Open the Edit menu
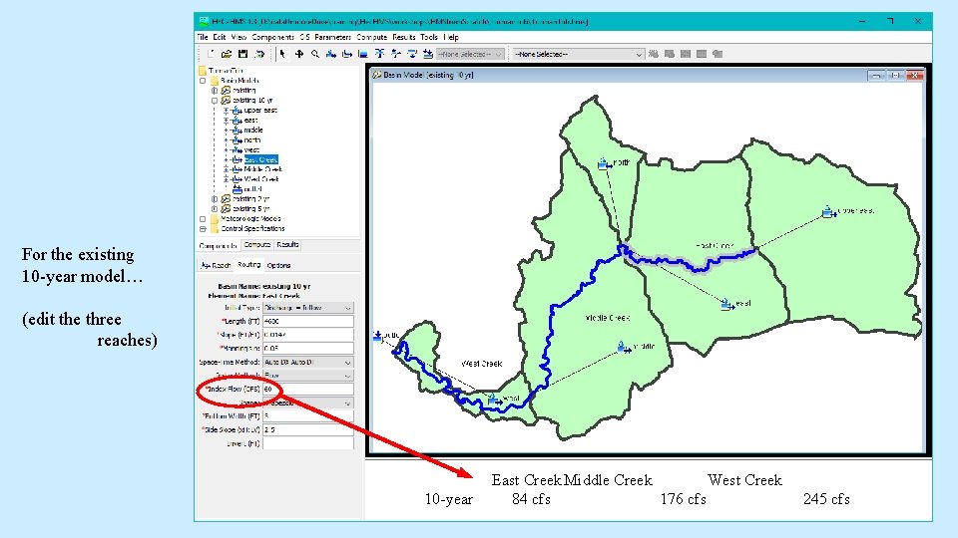The height and width of the screenshot is (538, 958). click(220, 37)
